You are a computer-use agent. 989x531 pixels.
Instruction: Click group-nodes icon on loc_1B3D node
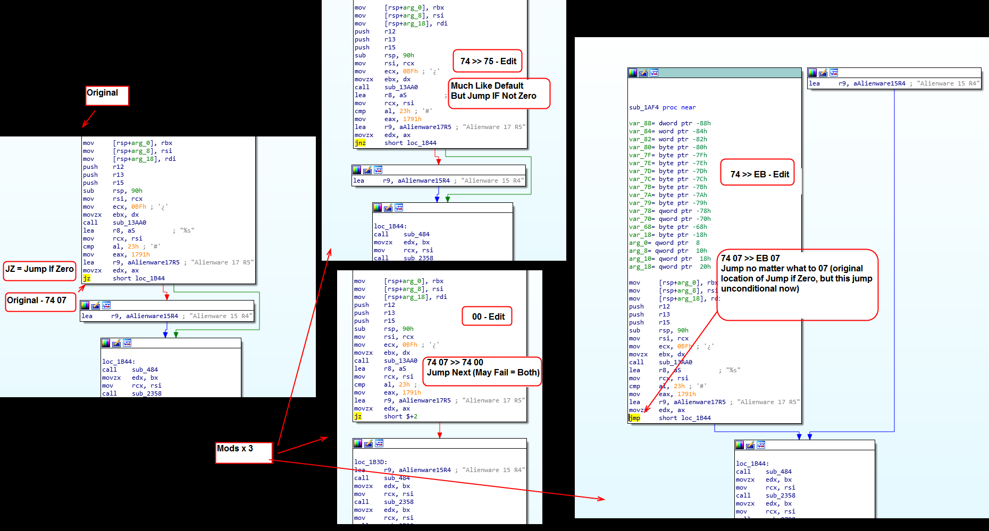click(x=379, y=443)
